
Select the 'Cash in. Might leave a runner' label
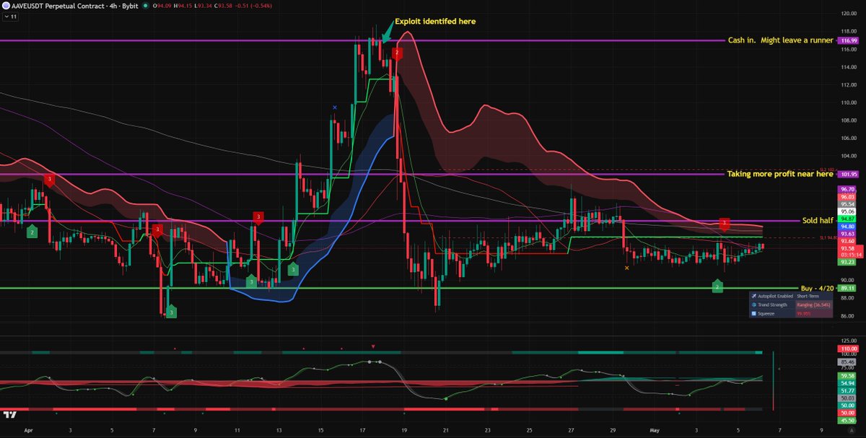click(x=781, y=40)
